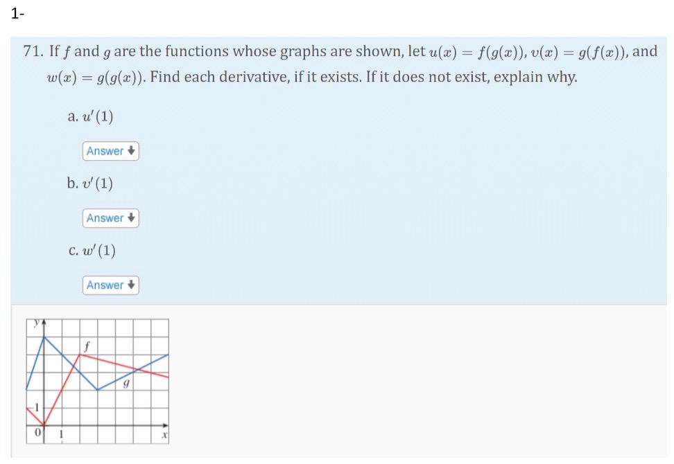Click the graph image showing functions f and g

pos(97,381)
